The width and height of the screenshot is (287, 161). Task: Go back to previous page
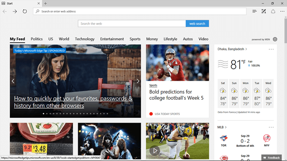(5, 11)
